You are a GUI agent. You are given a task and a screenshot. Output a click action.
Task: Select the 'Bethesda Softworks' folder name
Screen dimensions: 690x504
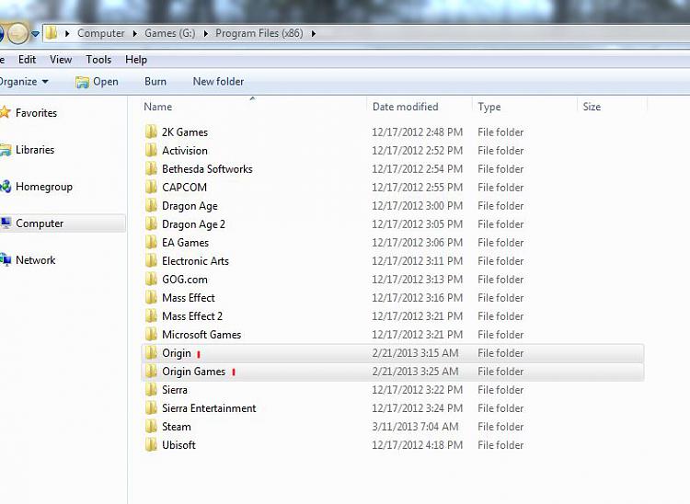click(207, 169)
